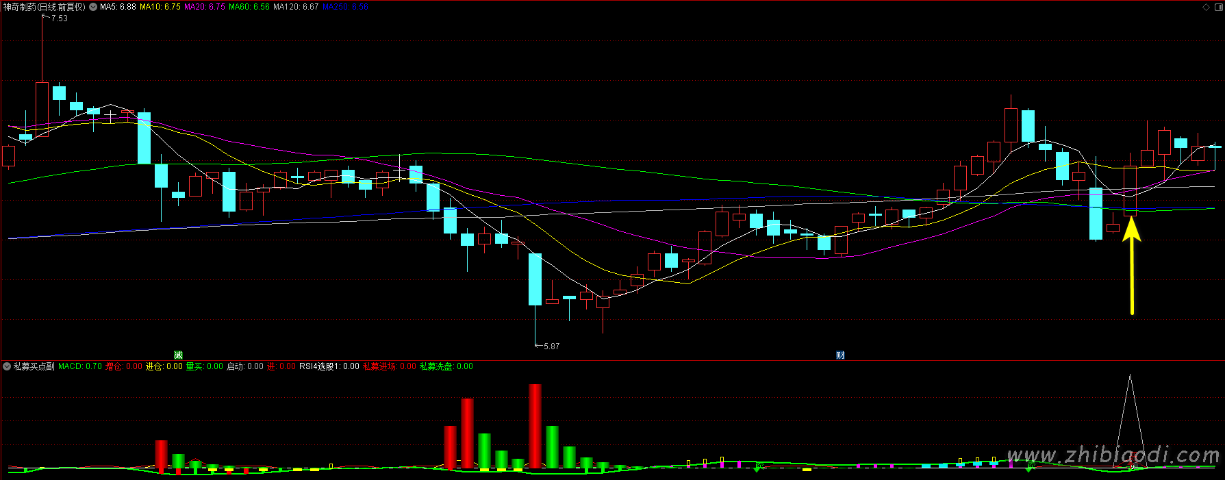Select the MA250 blue label
This screenshot has width=1225, height=480.
pos(345,7)
